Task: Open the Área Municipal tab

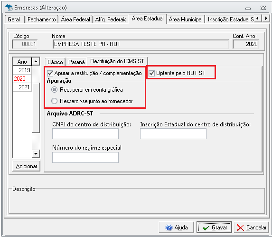Action: [x=186, y=19]
